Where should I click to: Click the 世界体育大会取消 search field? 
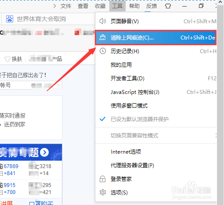pyautogui.click(x=48, y=19)
